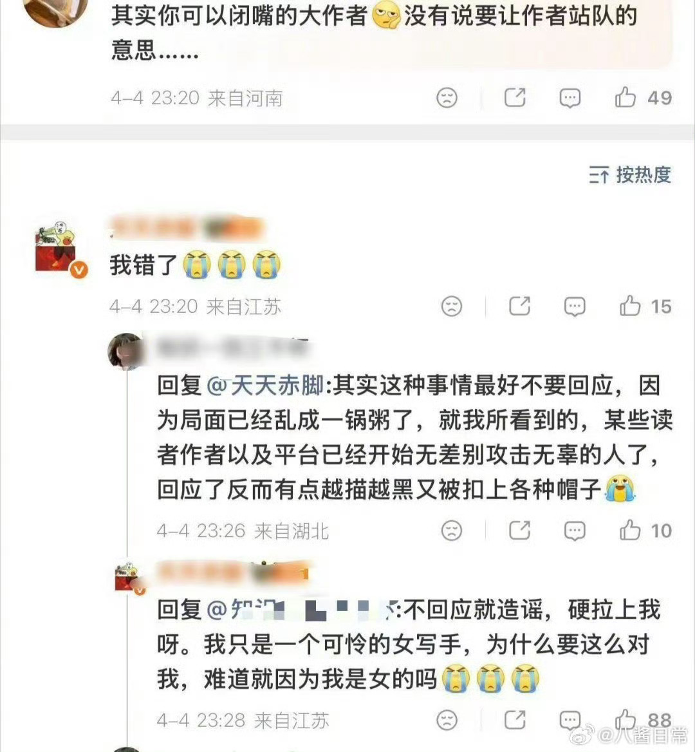Tap sad-face icon on 23:28 Jiangsu reply

(447, 720)
